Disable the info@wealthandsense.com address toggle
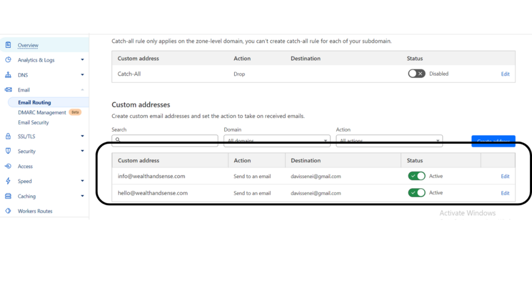Viewport: 532px width, 299px height. (417, 176)
